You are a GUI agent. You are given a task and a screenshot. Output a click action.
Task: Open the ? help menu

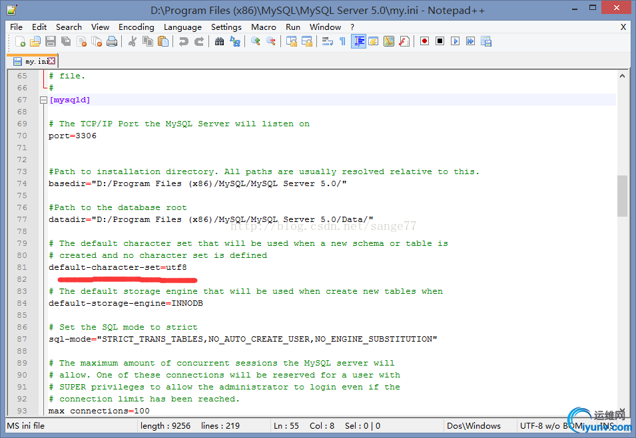point(352,27)
